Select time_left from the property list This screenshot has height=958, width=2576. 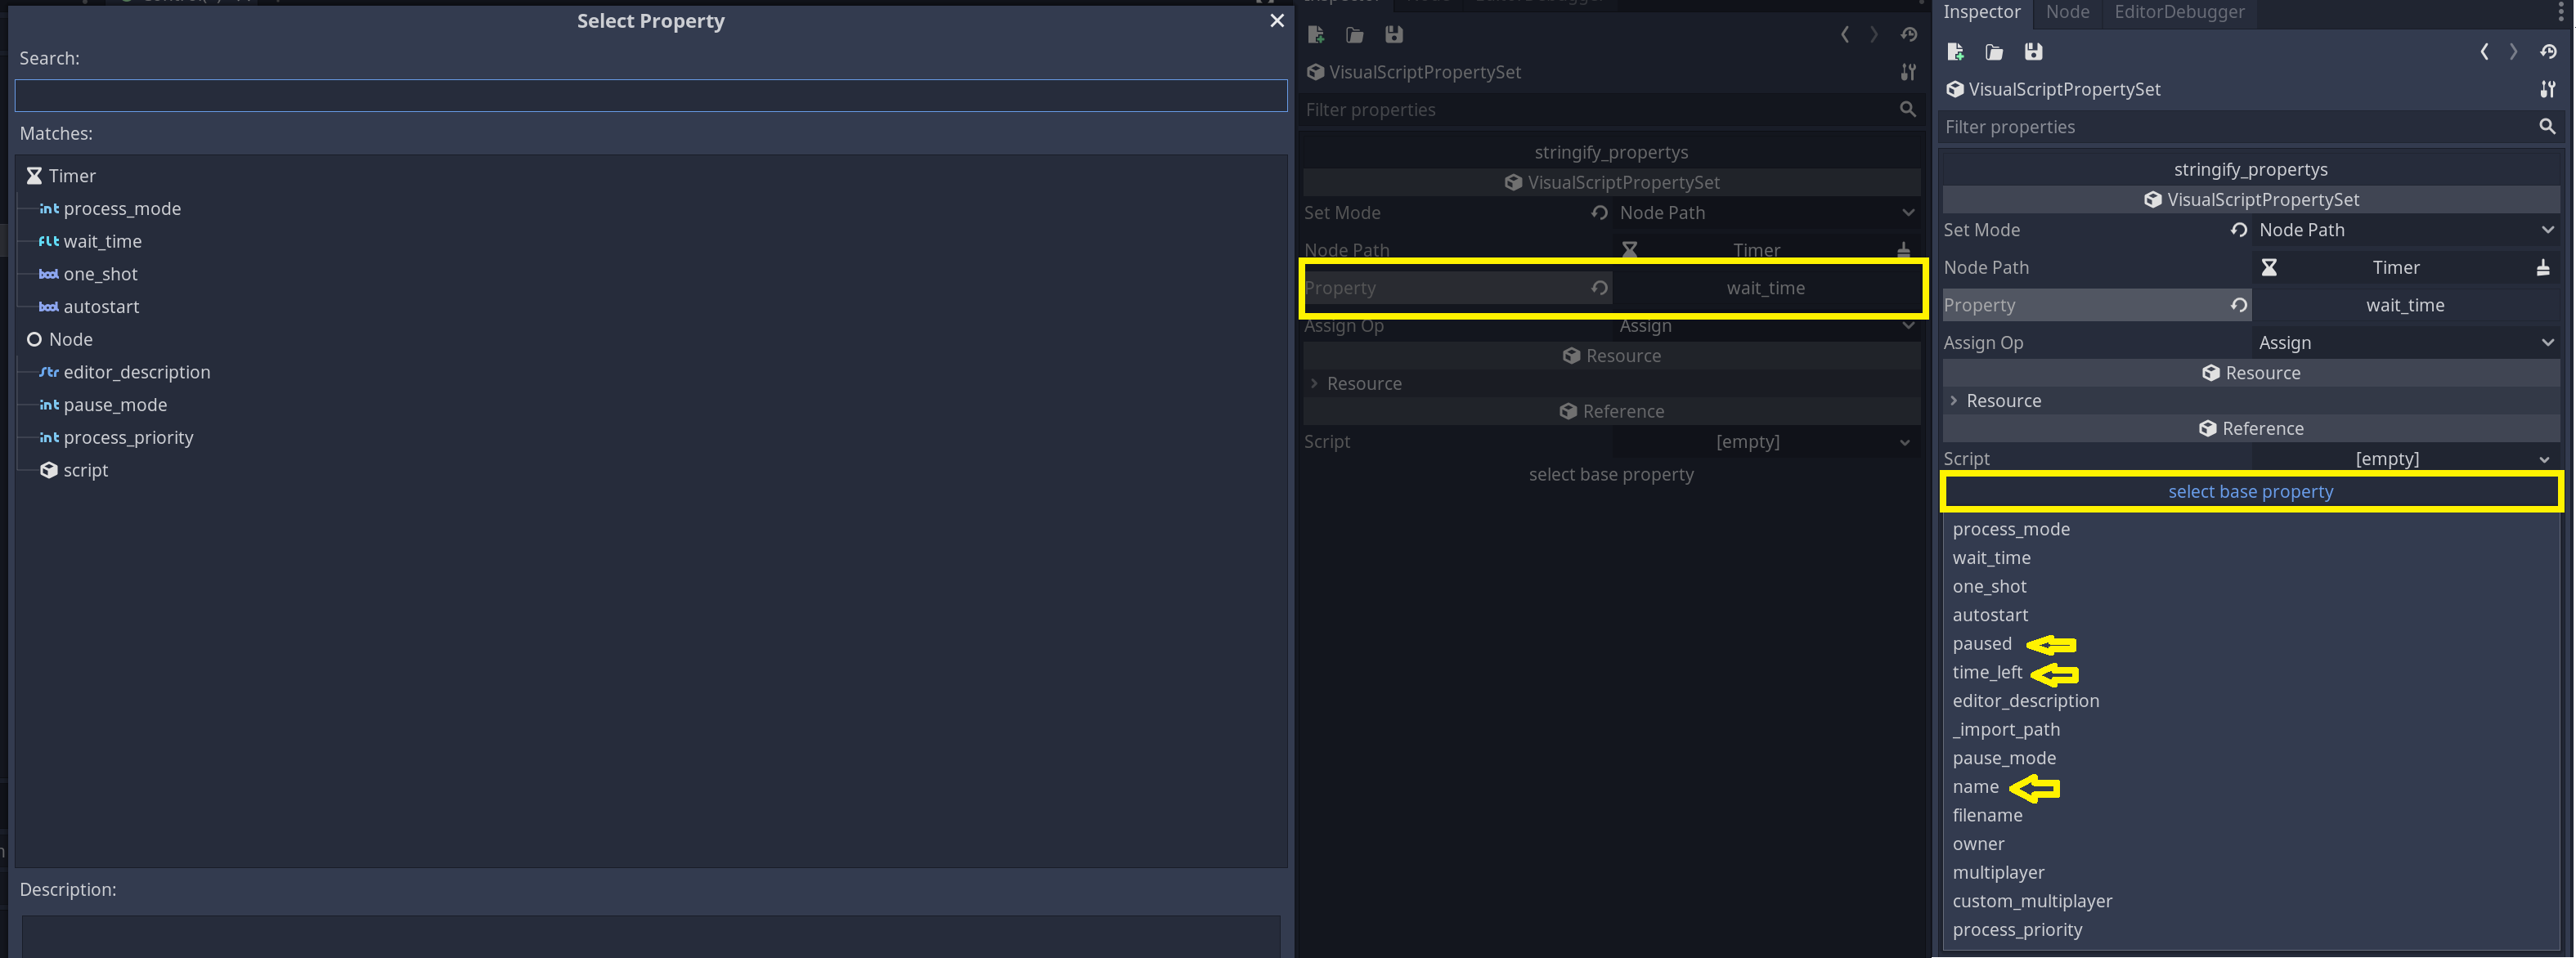pyautogui.click(x=1987, y=673)
